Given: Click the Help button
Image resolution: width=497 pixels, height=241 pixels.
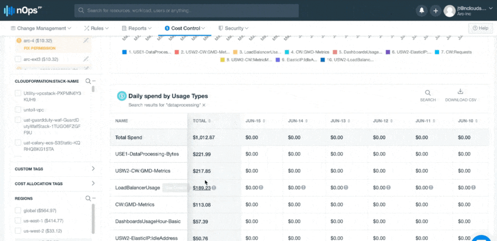Looking at the screenshot, I should click(480, 28).
